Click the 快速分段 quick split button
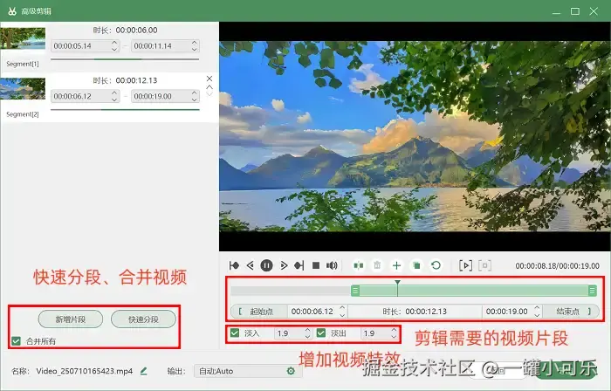The image size is (611, 391). (143, 319)
